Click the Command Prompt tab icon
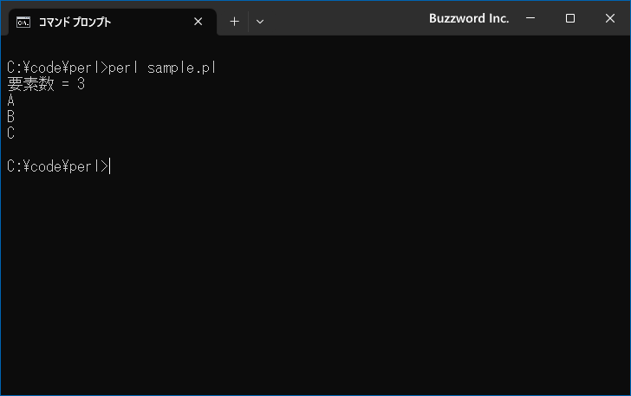The height and width of the screenshot is (396, 631). click(23, 23)
